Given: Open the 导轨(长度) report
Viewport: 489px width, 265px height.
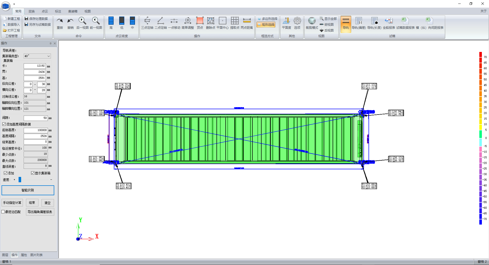Looking at the screenshot, I should (x=374, y=23).
